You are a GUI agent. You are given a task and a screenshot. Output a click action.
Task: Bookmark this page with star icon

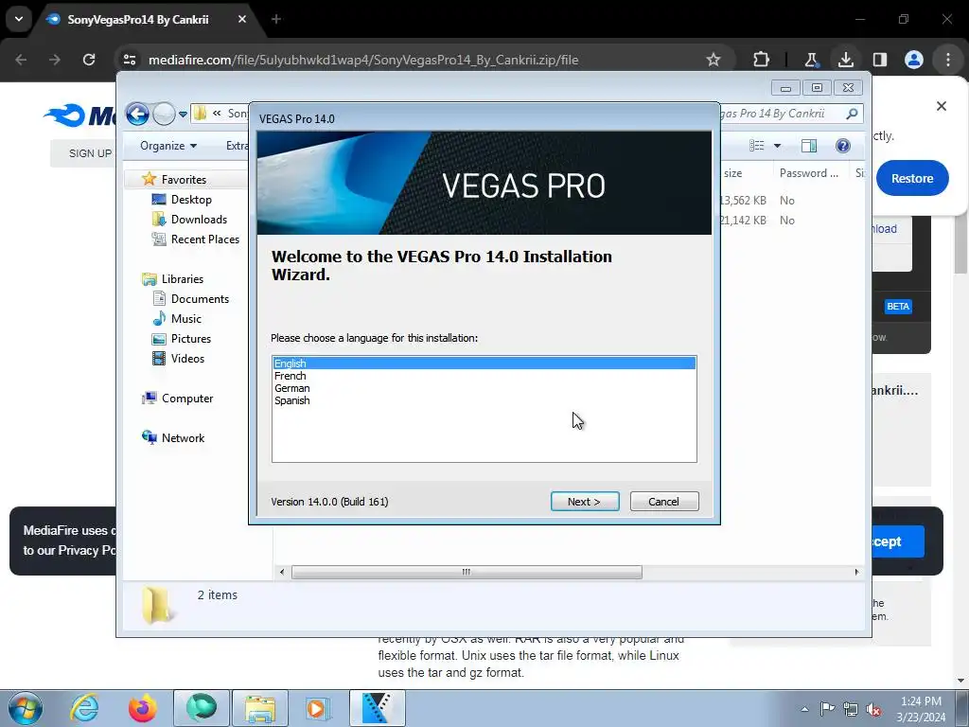(714, 60)
